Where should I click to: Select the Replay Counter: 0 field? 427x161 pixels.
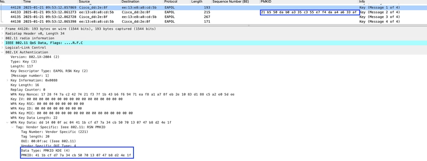point(28,90)
